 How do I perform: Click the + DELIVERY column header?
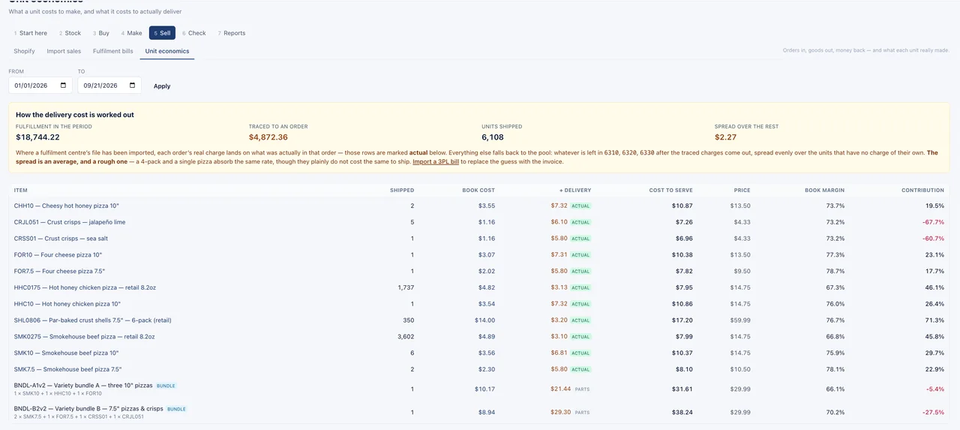point(575,190)
